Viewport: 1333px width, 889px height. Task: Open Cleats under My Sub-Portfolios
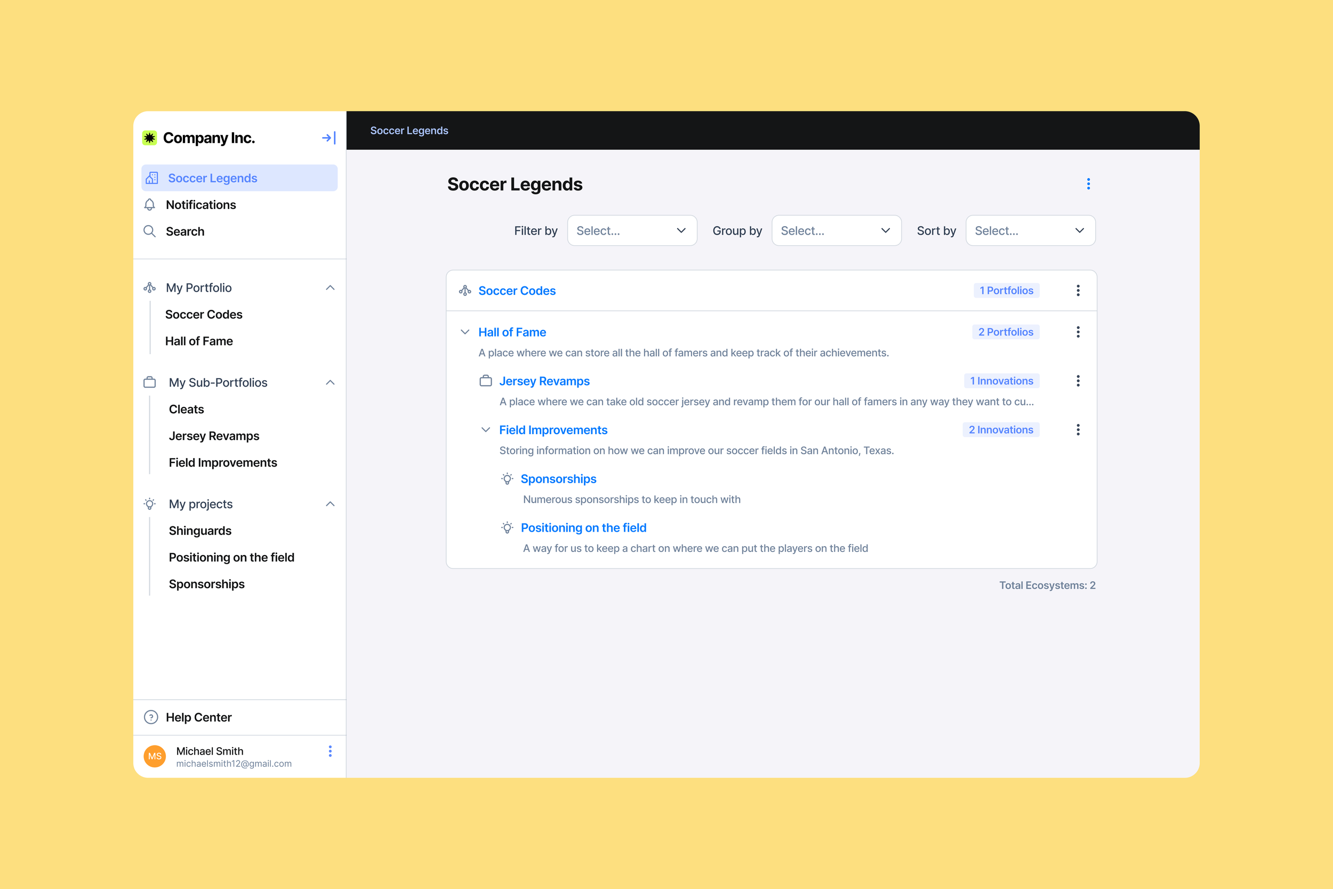[x=187, y=410]
